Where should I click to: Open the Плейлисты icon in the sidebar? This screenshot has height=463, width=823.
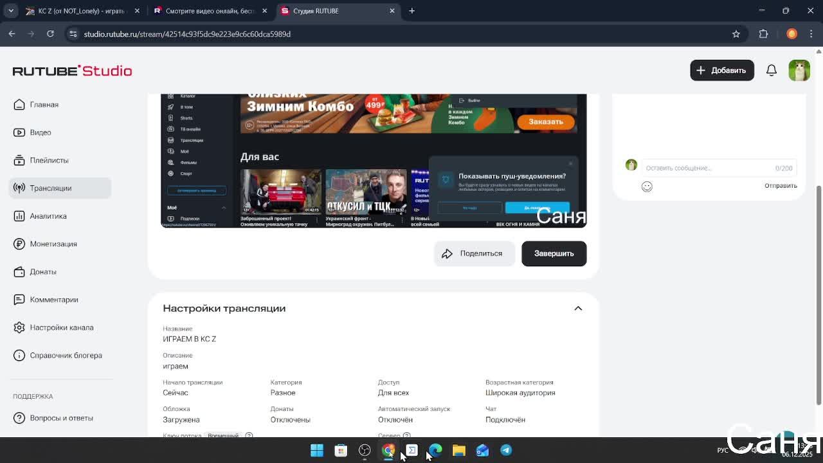(19, 160)
